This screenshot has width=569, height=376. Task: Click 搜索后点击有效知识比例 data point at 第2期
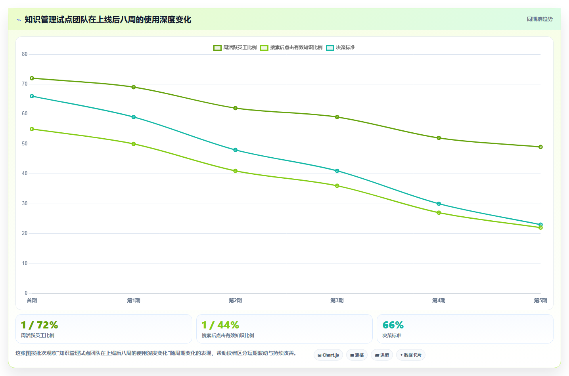pyautogui.click(x=235, y=171)
